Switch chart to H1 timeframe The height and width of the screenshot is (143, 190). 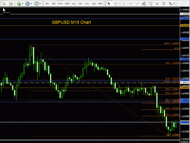[x=74, y=4]
